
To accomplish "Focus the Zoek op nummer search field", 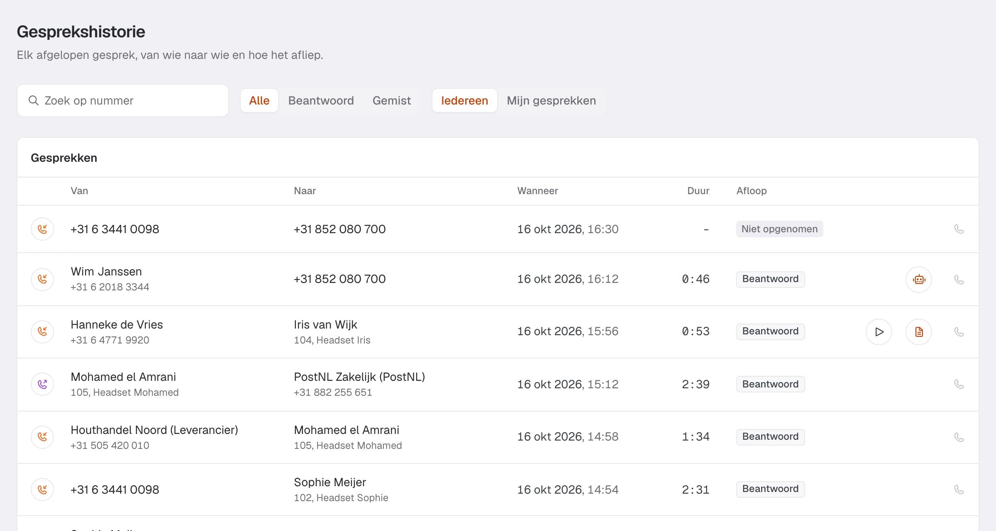I will pos(123,100).
